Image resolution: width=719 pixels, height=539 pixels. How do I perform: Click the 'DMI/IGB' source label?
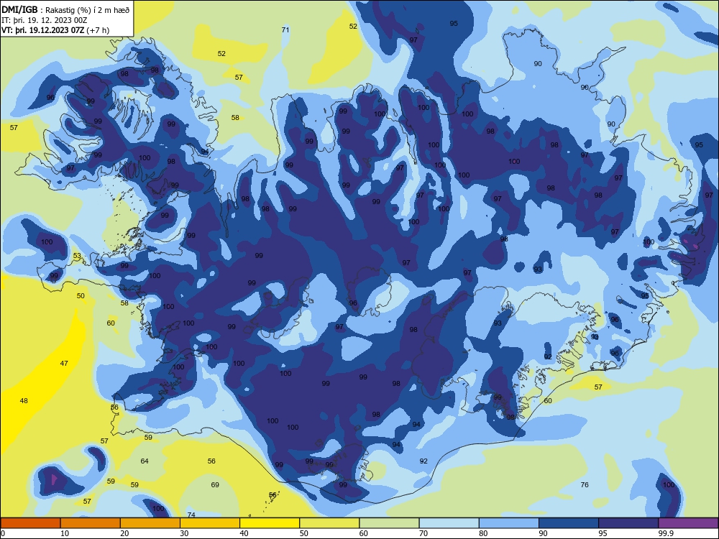coord(19,9)
